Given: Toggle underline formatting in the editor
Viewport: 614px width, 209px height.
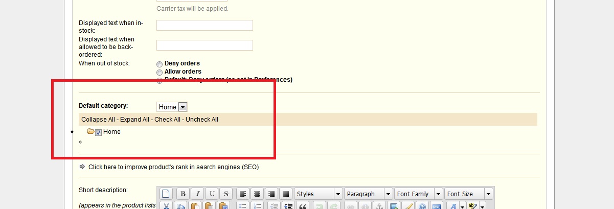Looking at the screenshot, I should click(x=212, y=194).
